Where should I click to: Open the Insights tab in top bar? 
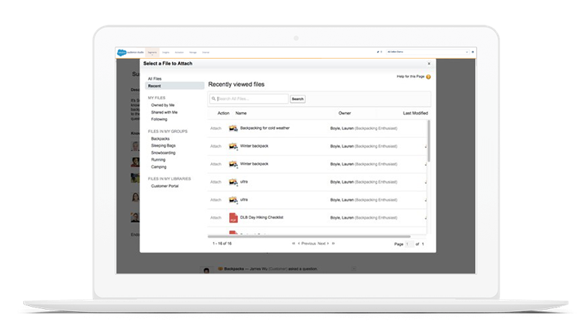(x=166, y=52)
